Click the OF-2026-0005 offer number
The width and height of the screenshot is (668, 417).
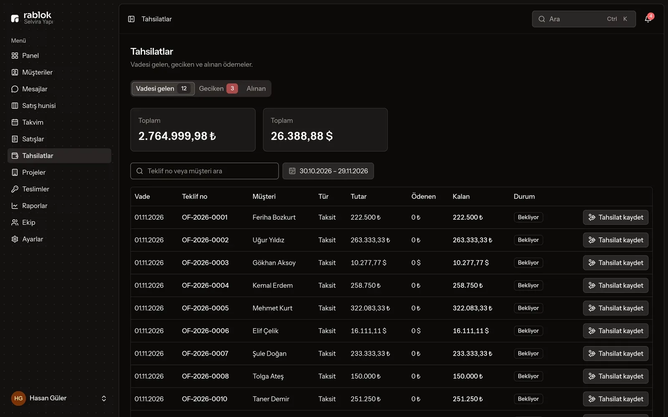[x=205, y=308]
